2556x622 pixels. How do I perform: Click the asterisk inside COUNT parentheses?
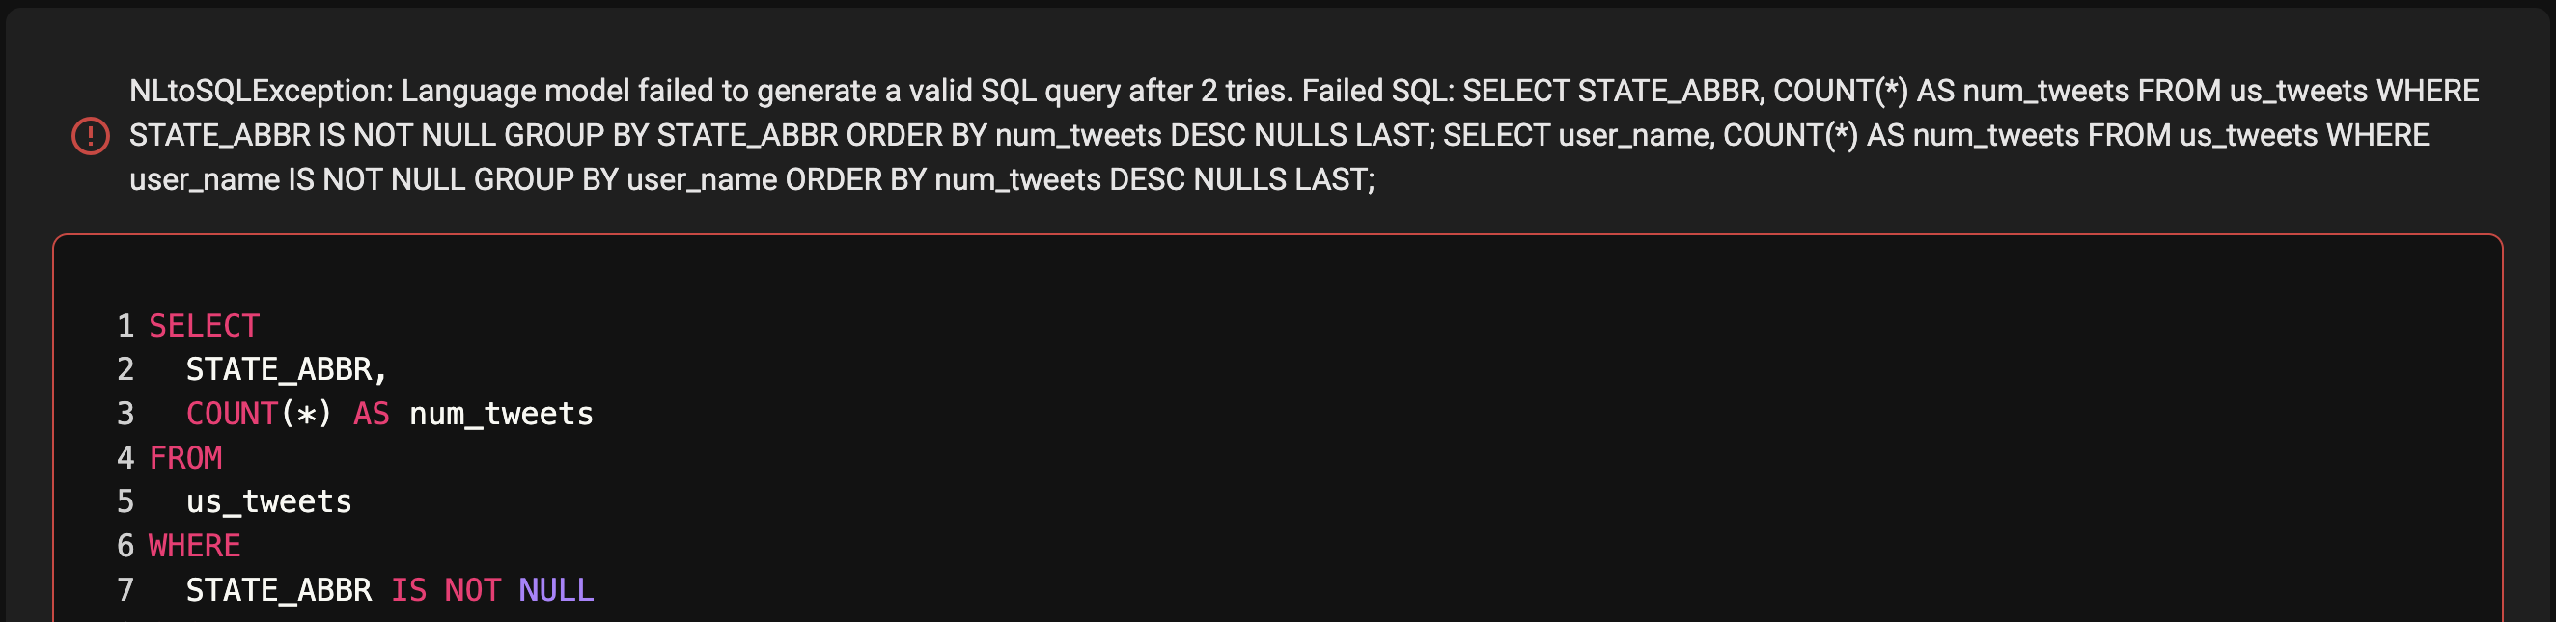point(307,415)
